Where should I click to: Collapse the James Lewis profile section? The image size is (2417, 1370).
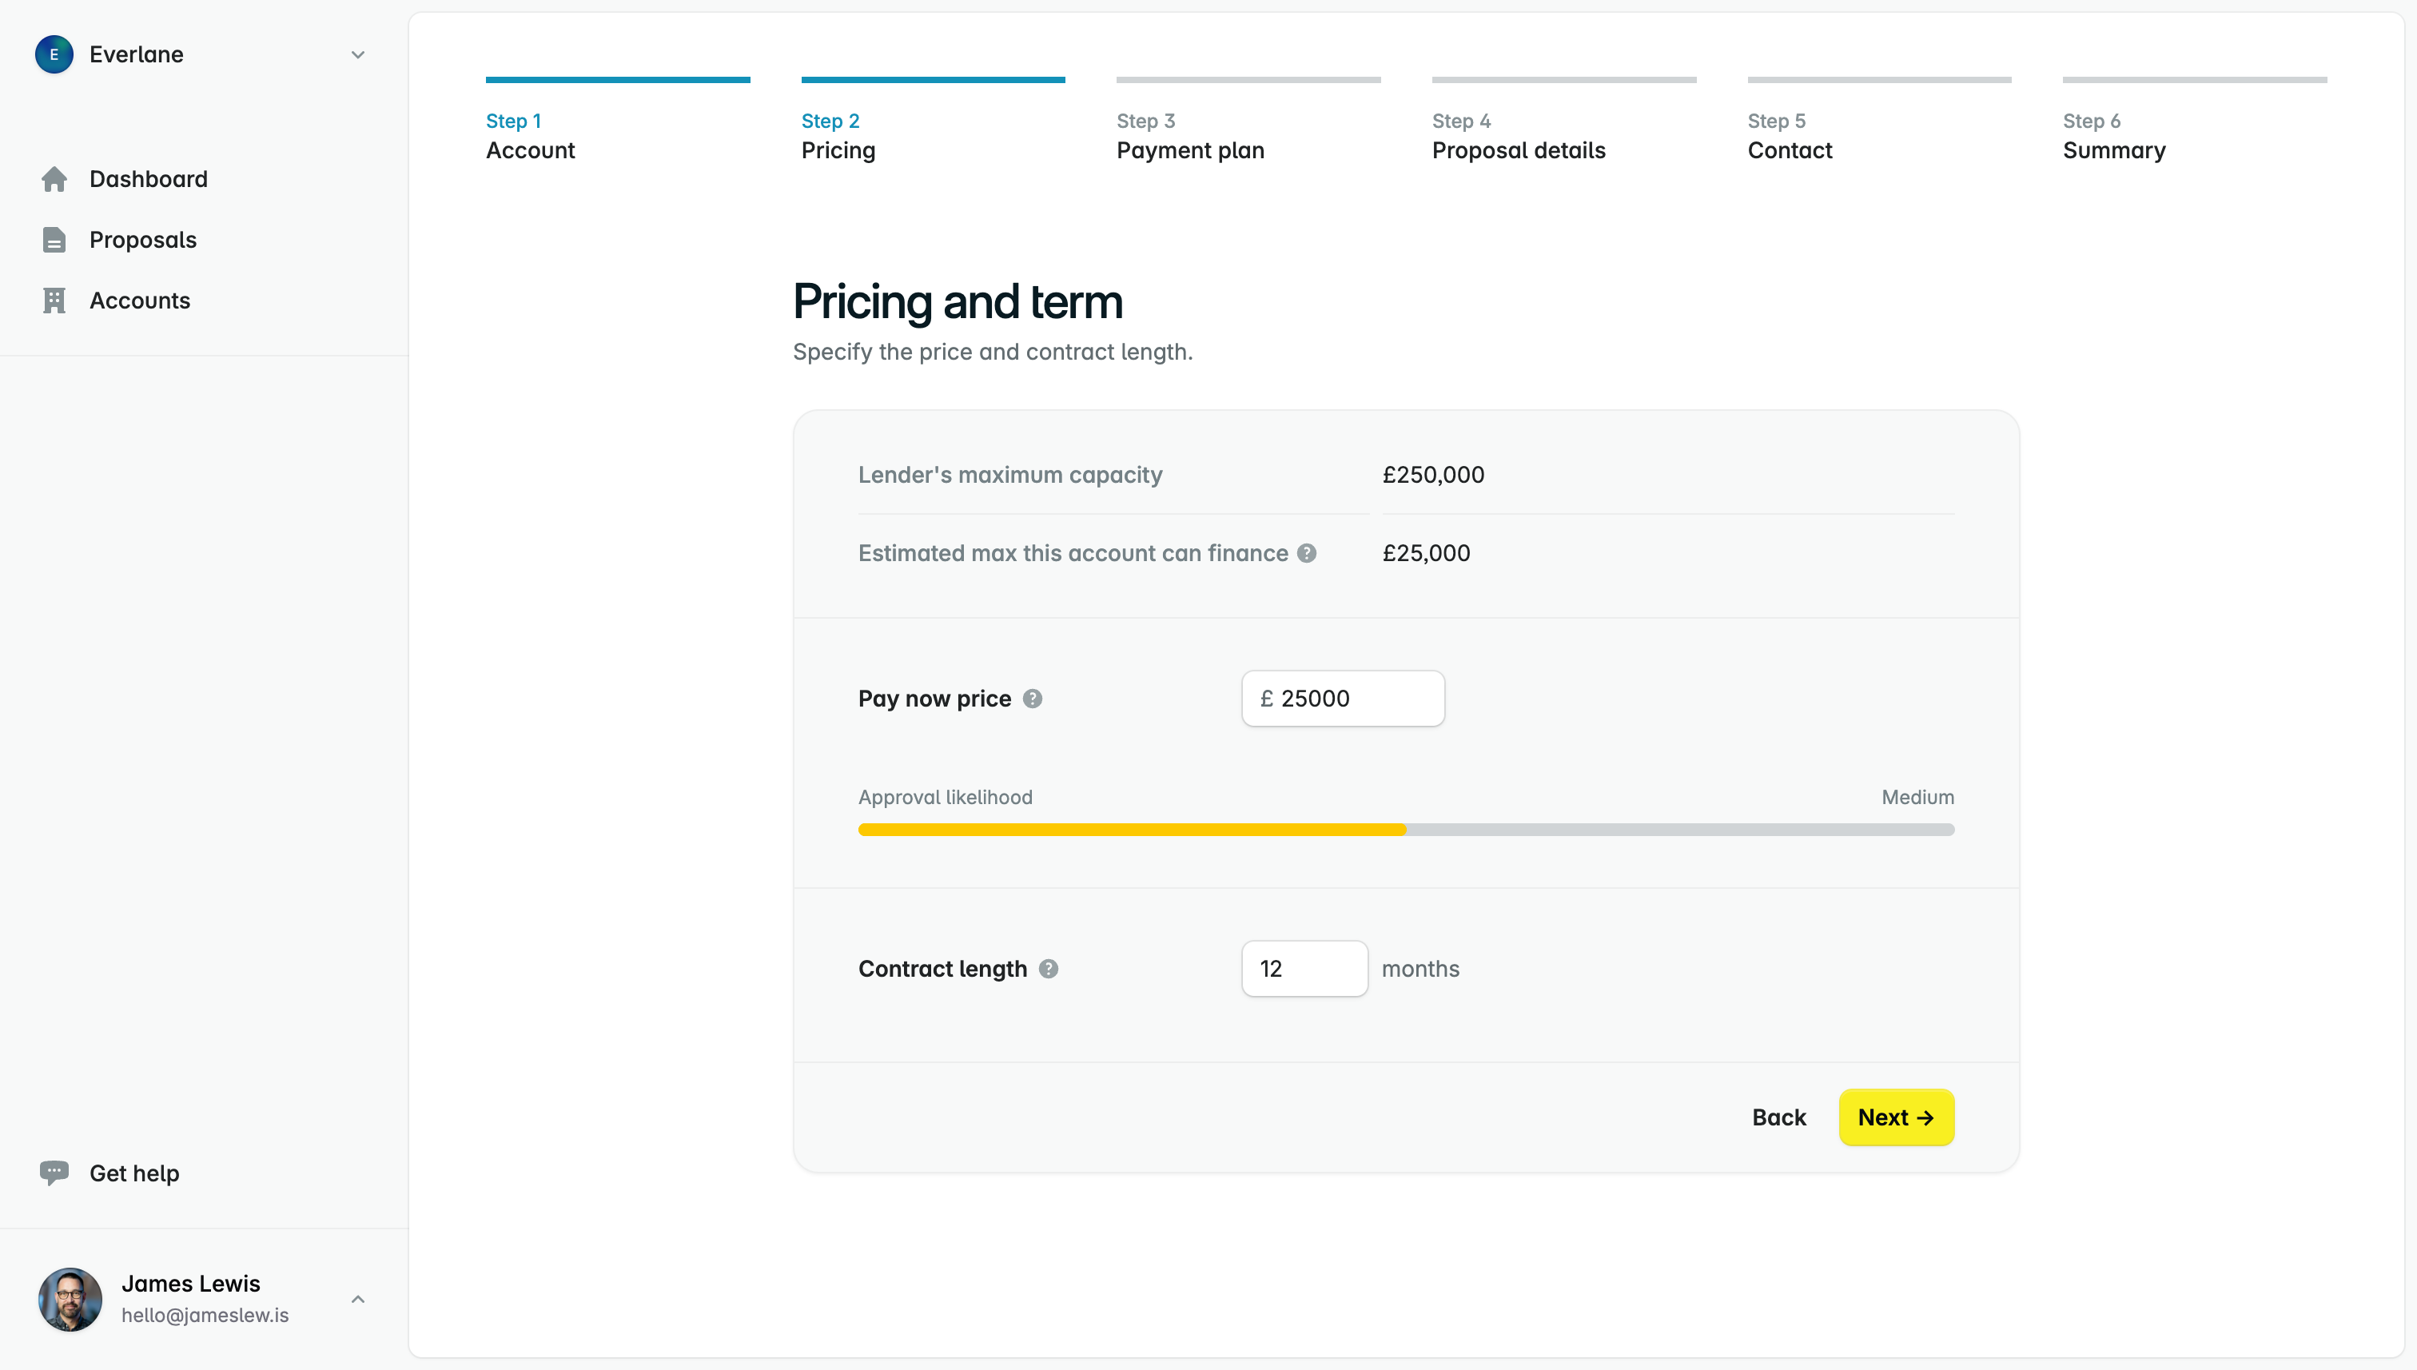(x=357, y=1299)
